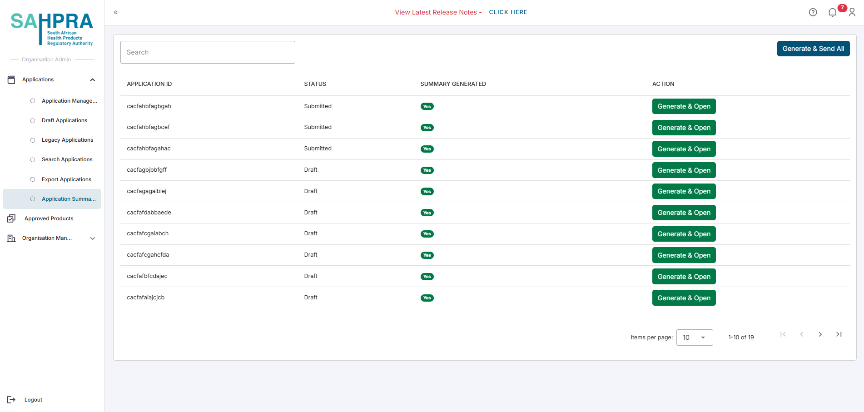Open Search Applications menu item
This screenshot has height=412, width=864.
pyautogui.click(x=67, y=159)
